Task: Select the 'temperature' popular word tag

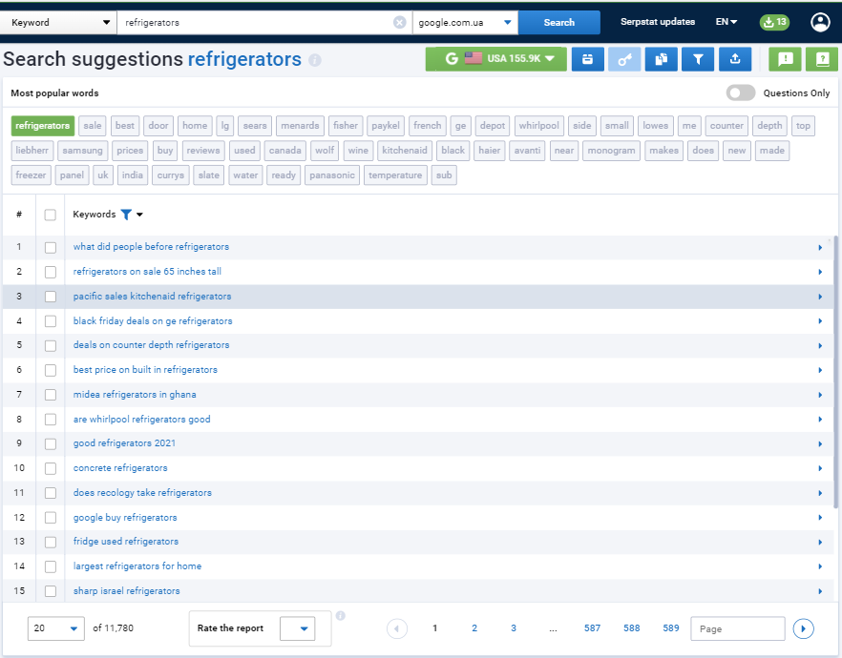Action: coord(395,175)
